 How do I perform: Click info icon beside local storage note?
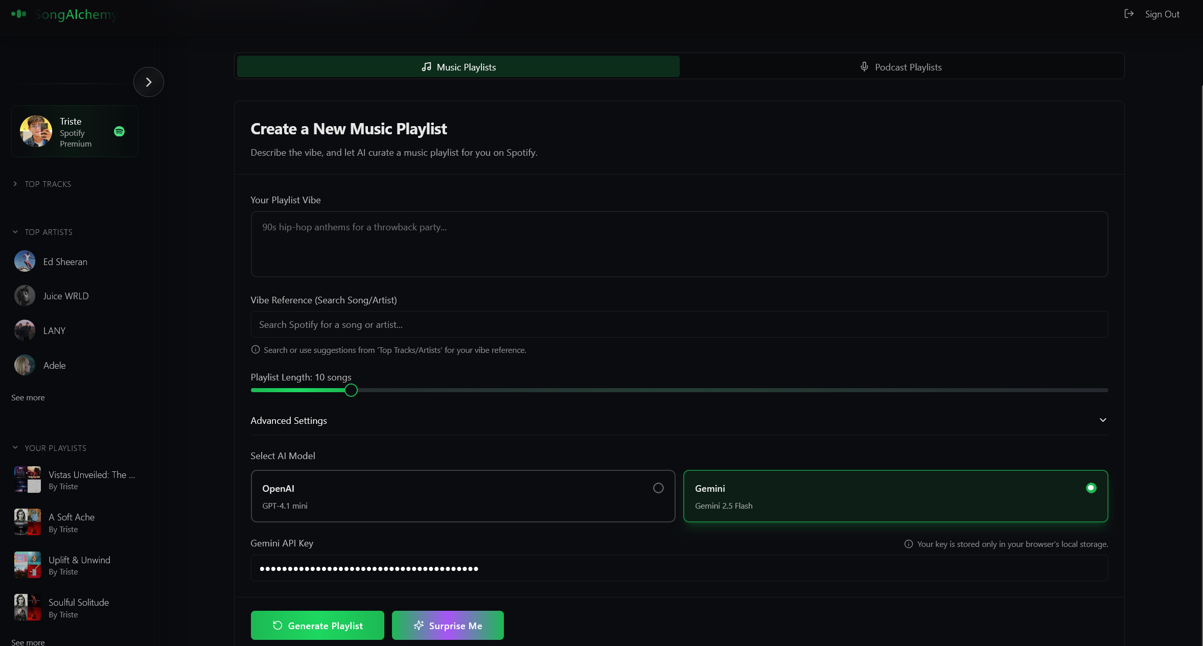(908, 544)
